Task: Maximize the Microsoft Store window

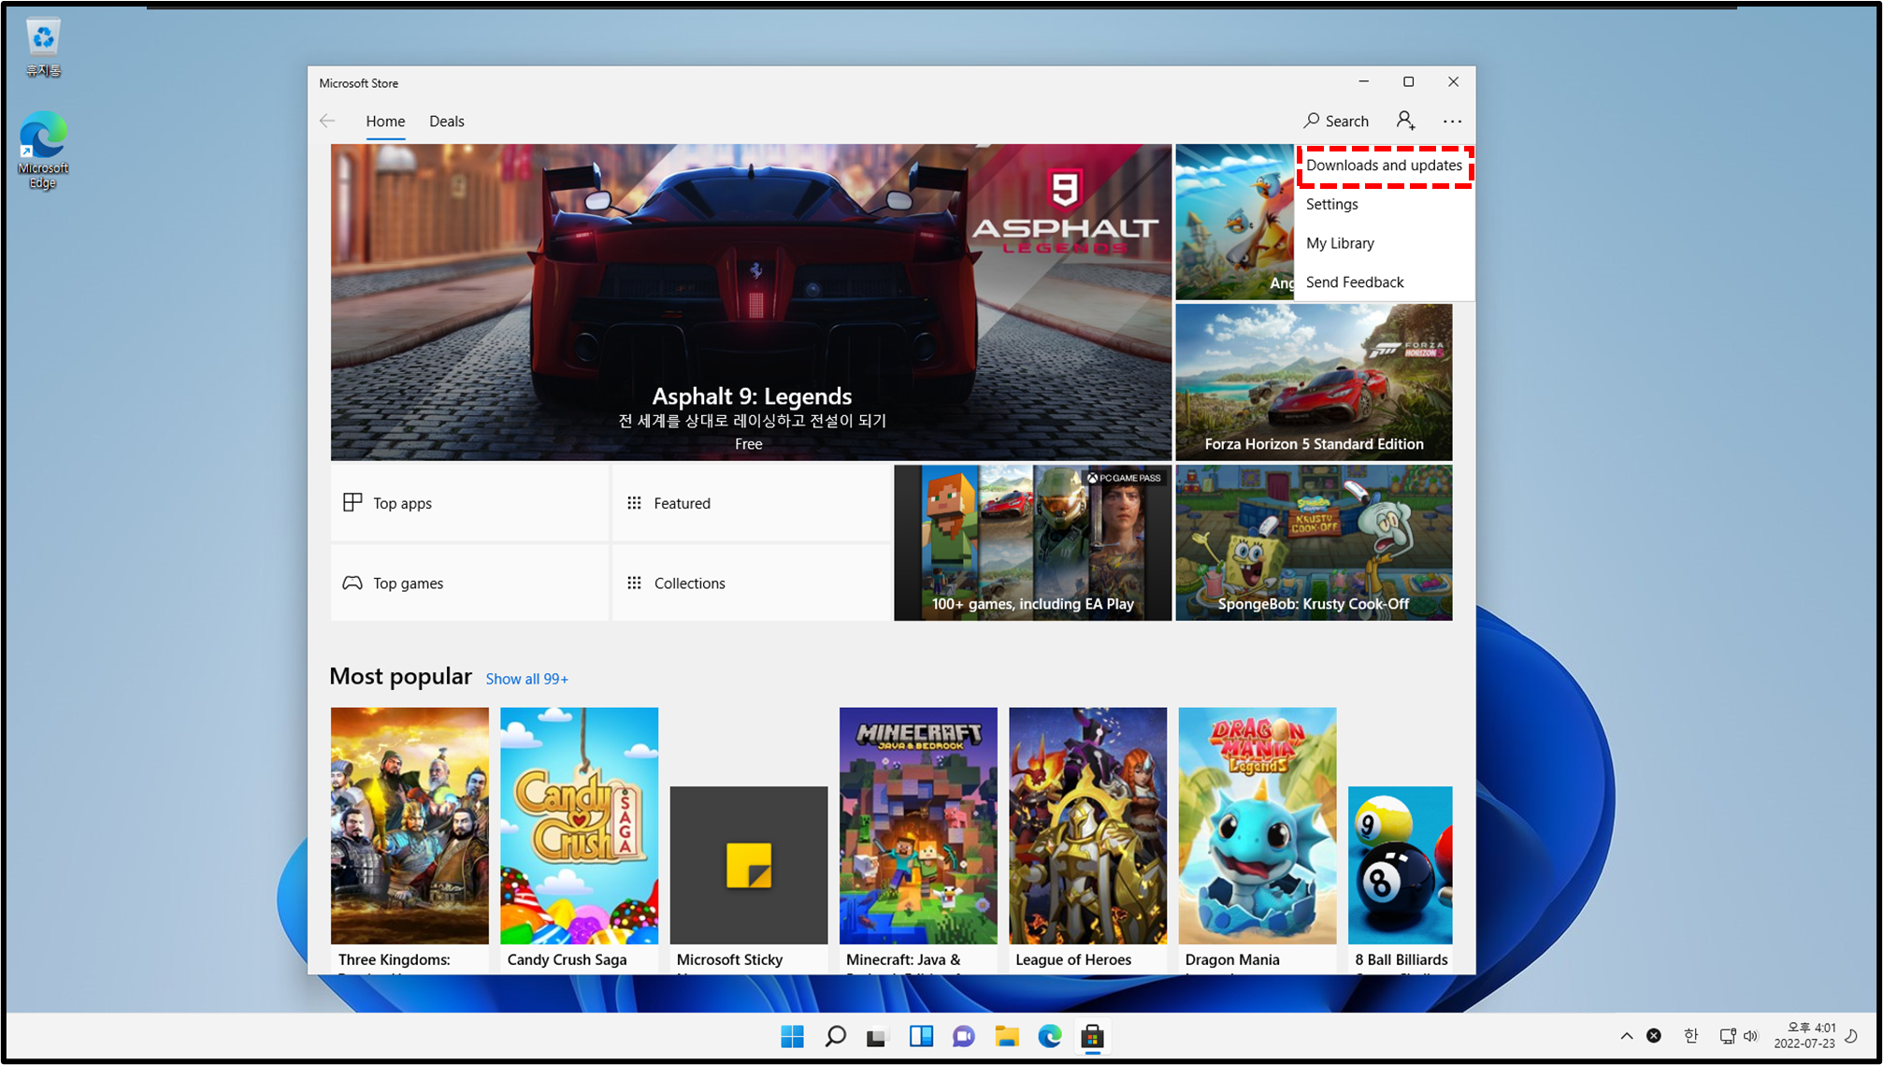Action: [x=1408, y=82]
